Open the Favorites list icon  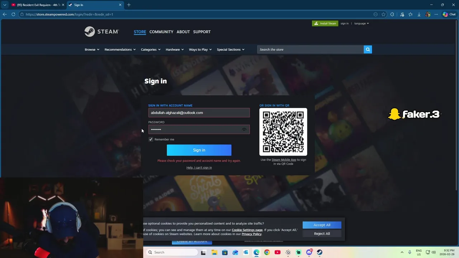[411, 14]
